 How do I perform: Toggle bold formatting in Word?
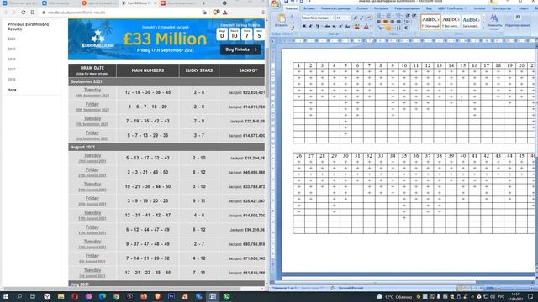(x=304, y=26)
